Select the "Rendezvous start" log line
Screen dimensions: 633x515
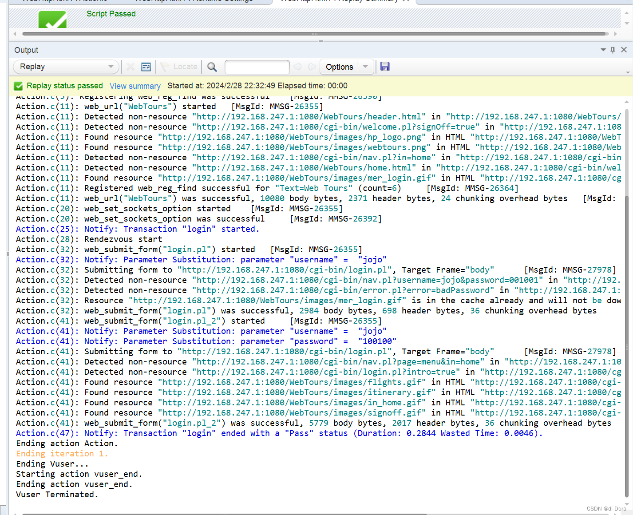click(89, 239)
